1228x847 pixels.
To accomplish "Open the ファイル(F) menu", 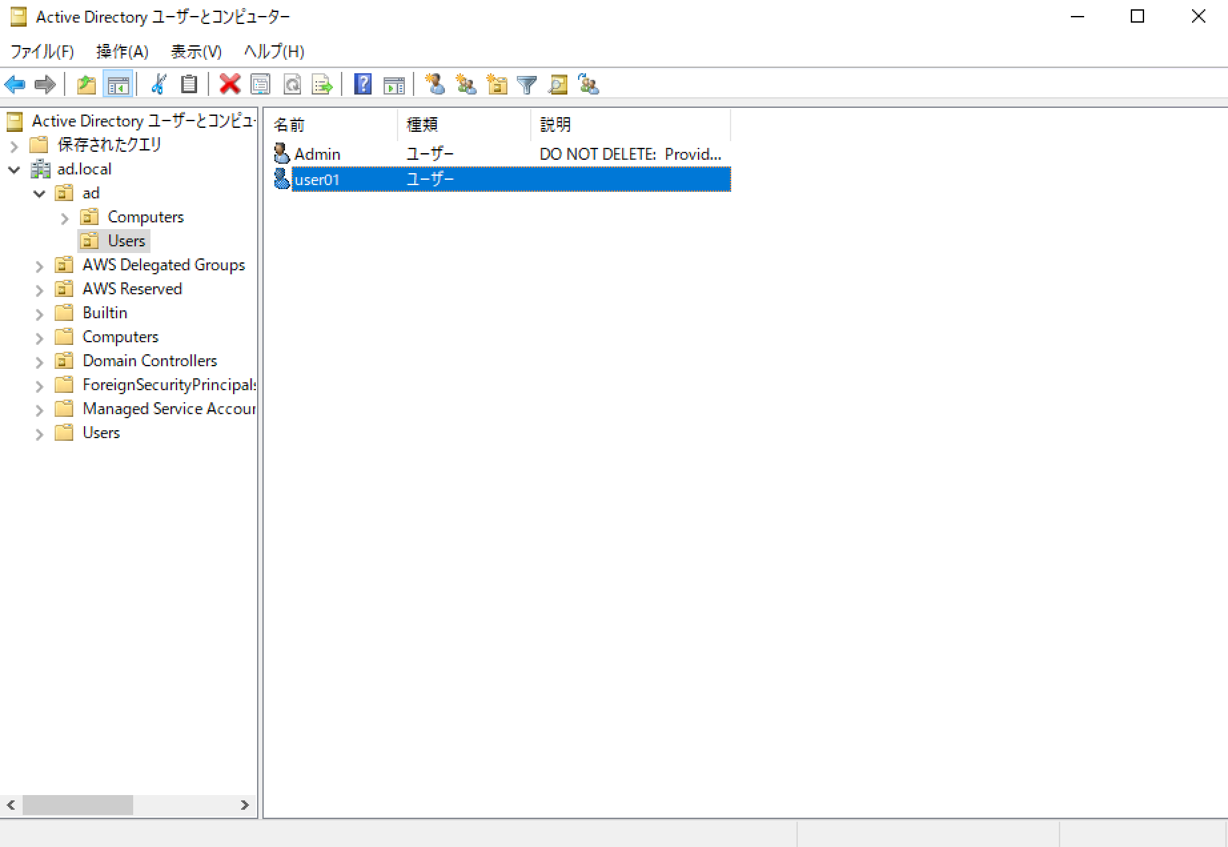I will pos(41,52).
